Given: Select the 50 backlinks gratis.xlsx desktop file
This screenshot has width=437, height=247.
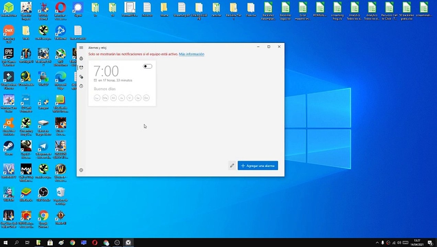Looking at the screenshot, I should point(406,11).
